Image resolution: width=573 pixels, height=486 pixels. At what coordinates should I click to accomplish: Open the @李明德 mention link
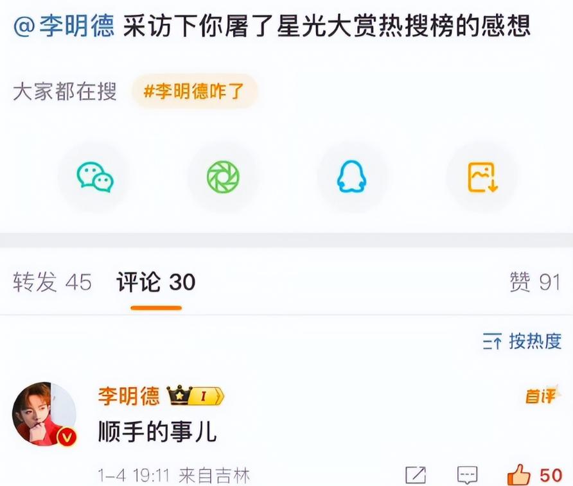(64, 26)
